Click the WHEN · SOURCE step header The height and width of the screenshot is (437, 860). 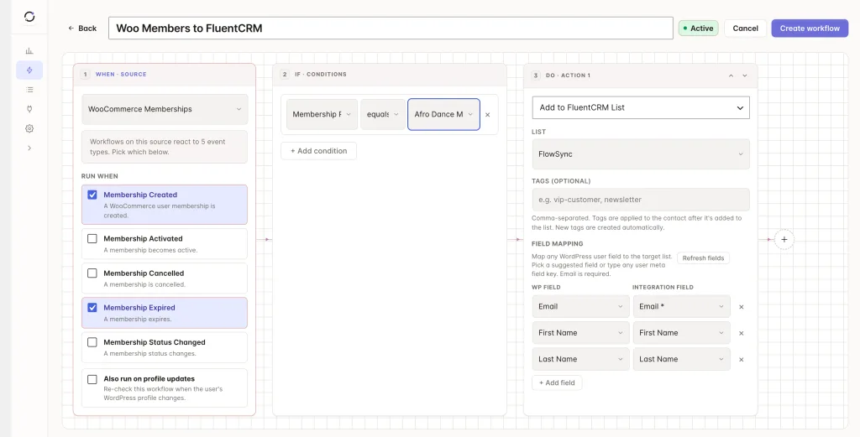pyautogui.click(x=165, y=75)
